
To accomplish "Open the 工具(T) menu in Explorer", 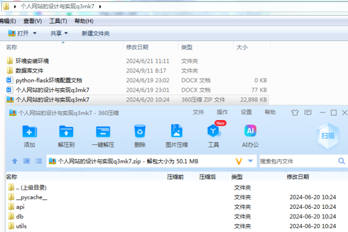I will (x=58, y=21).
